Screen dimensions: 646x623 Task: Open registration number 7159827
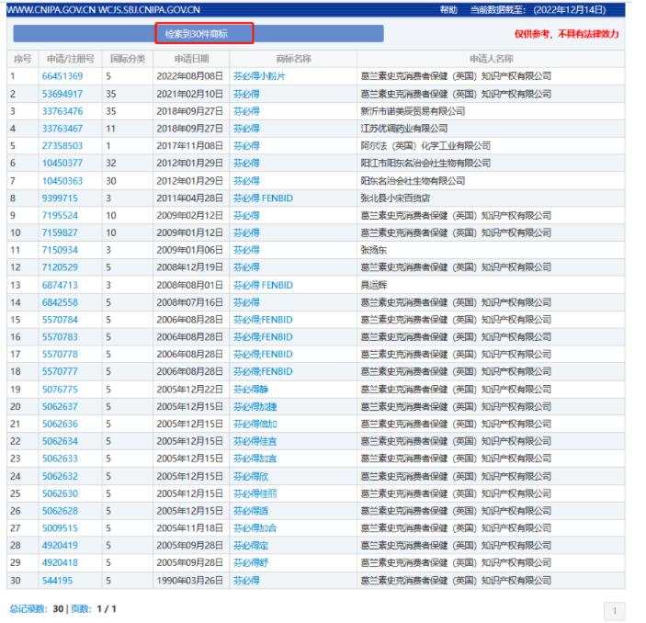pyautogui.click(x=60, y=232)
